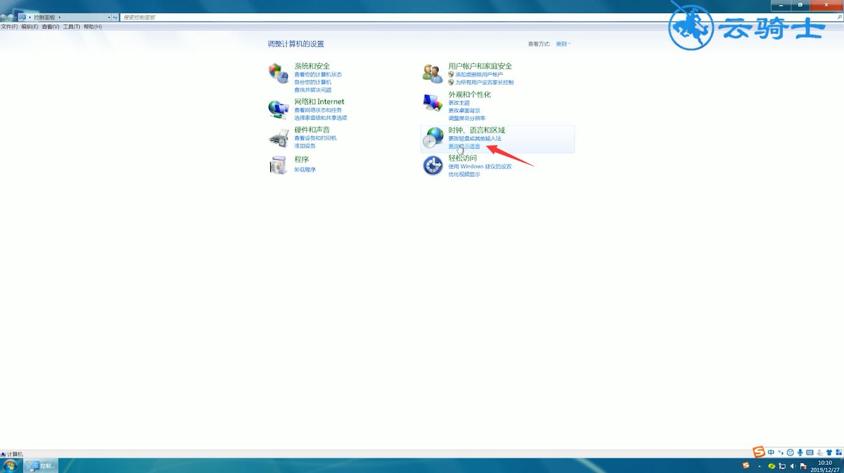This screenshot has height=473, width=844.
Task: Click the Forward navigation arrow
Action: coord(12,18)
